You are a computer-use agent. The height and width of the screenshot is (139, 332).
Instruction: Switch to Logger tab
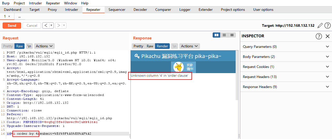(185, 10)
